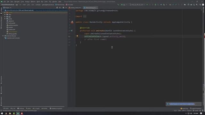Open the Terminal tool window
The width and height of the screenshot is (205, 115).
[x=20, y=109]
